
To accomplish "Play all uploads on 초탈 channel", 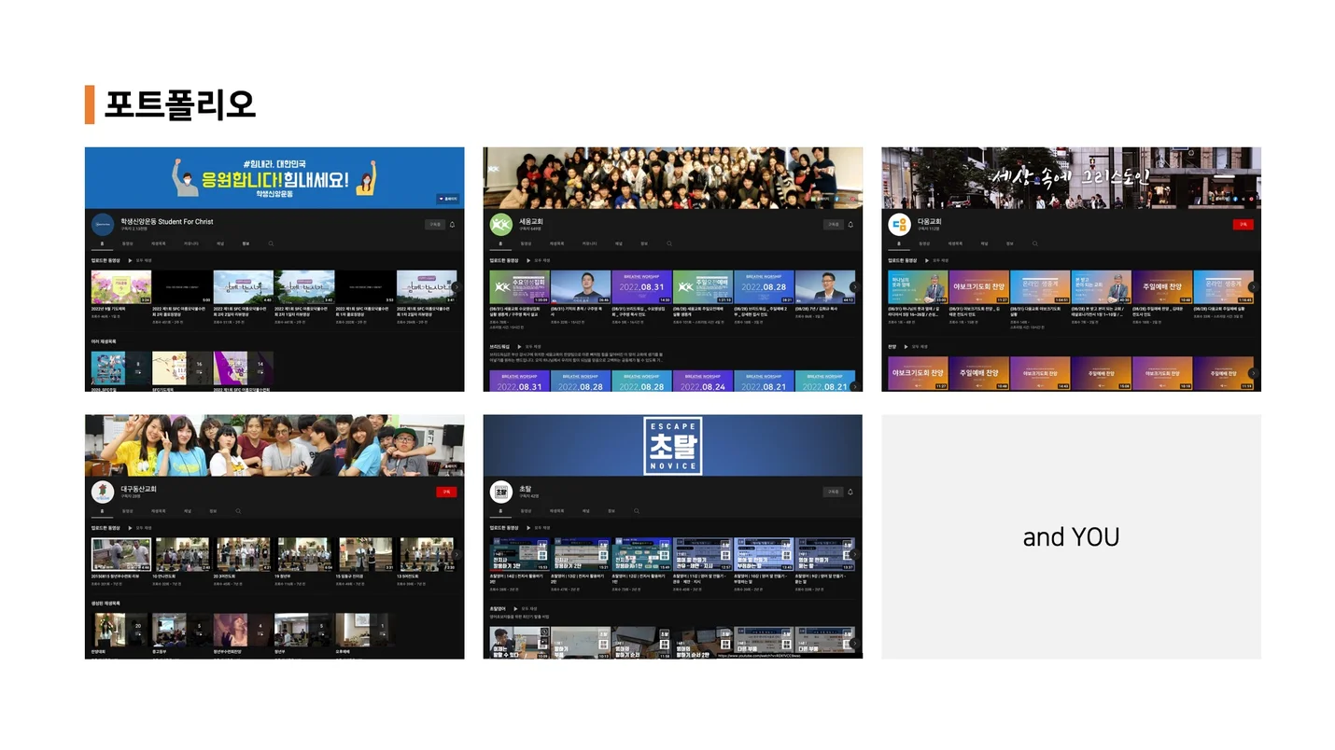I will click(540, 528).
